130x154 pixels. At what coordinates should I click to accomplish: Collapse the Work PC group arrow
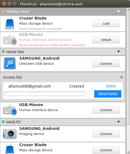pos(119,122)
